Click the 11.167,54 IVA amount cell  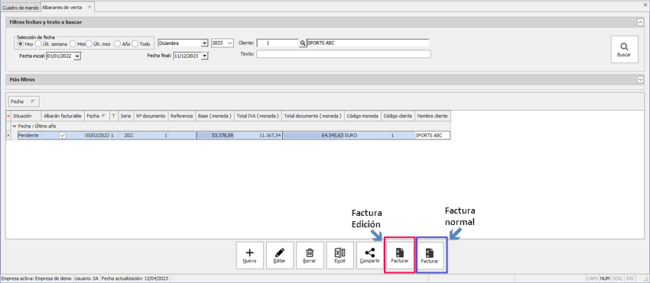click(x=258, y=135)
